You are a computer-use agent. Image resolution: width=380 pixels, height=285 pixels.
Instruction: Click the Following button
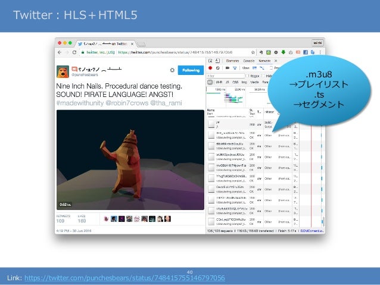[191, 70]
